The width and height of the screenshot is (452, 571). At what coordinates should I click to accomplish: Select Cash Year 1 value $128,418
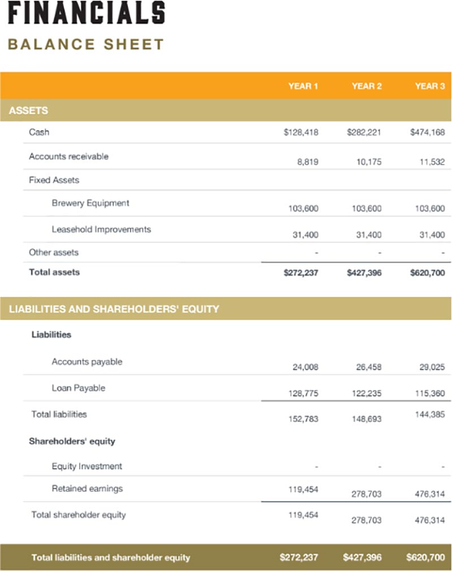301,132
